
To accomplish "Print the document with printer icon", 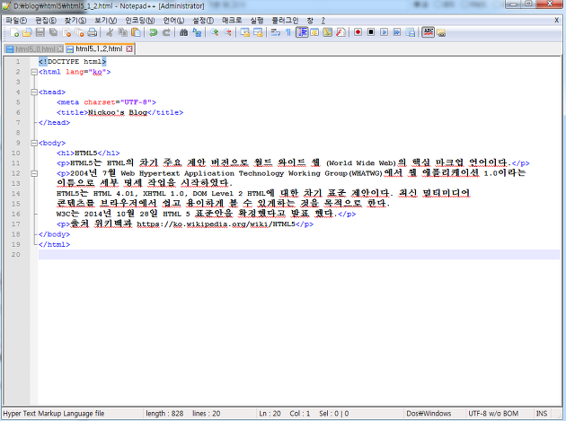I will click(x=93, y=32).
